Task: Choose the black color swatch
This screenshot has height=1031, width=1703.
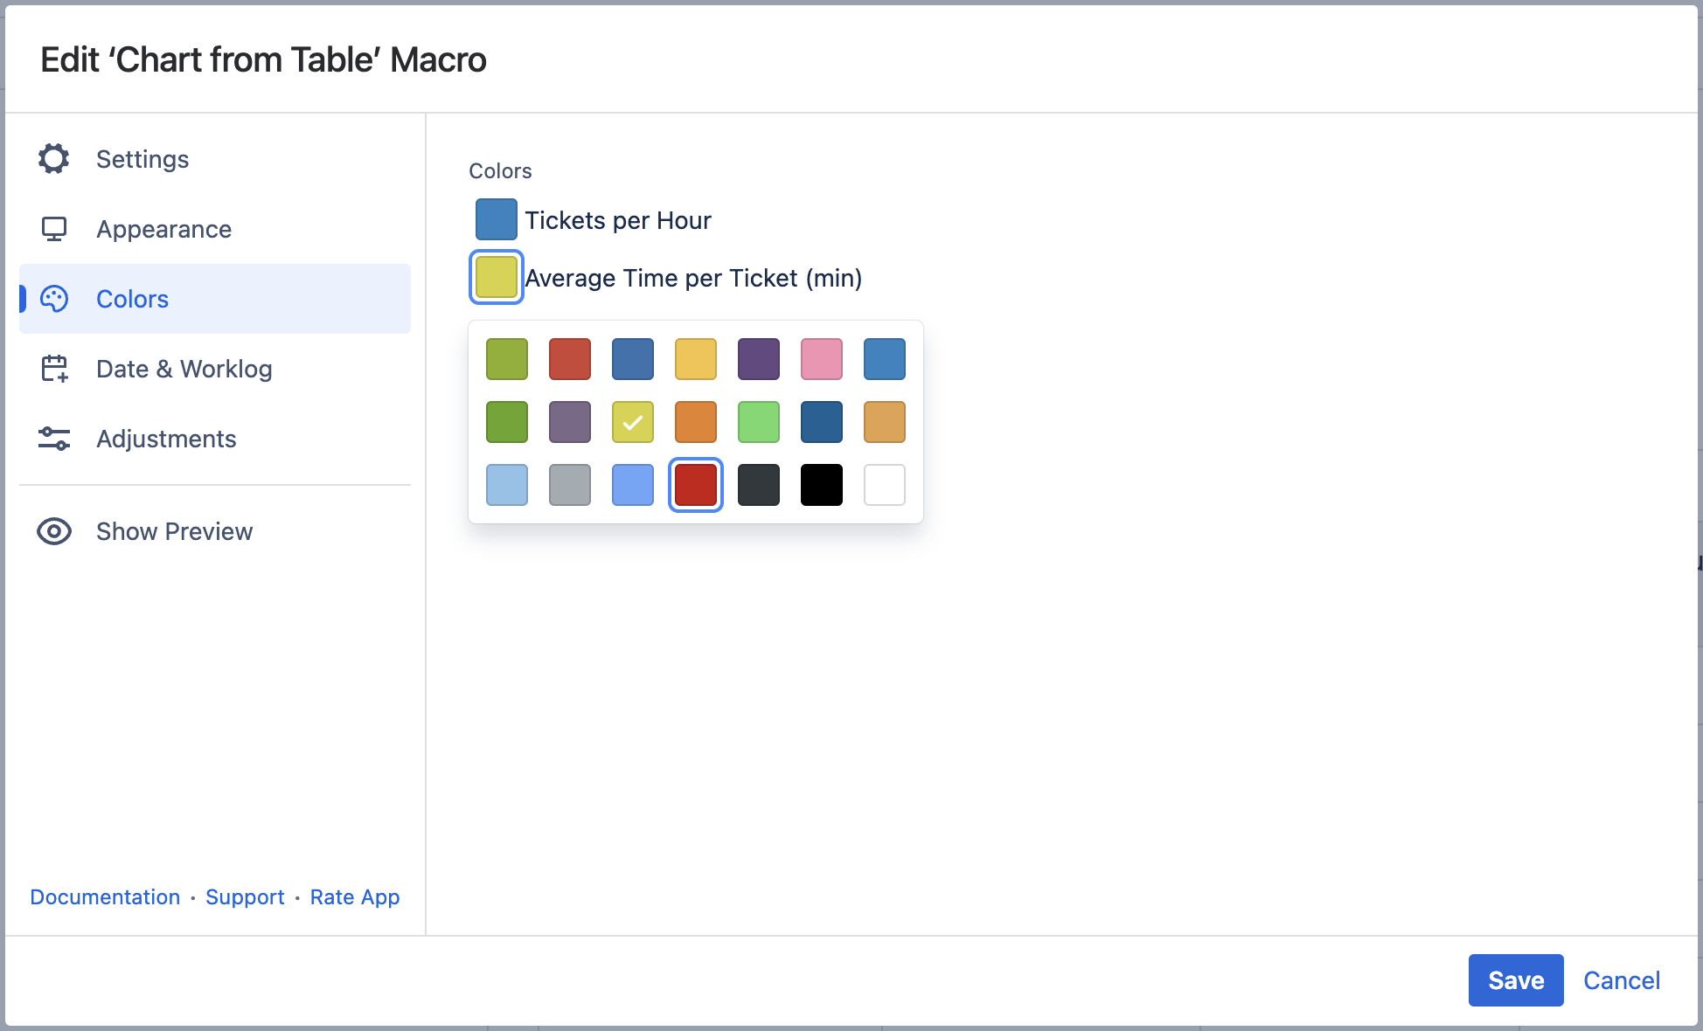Action: (x=821, y=485)
